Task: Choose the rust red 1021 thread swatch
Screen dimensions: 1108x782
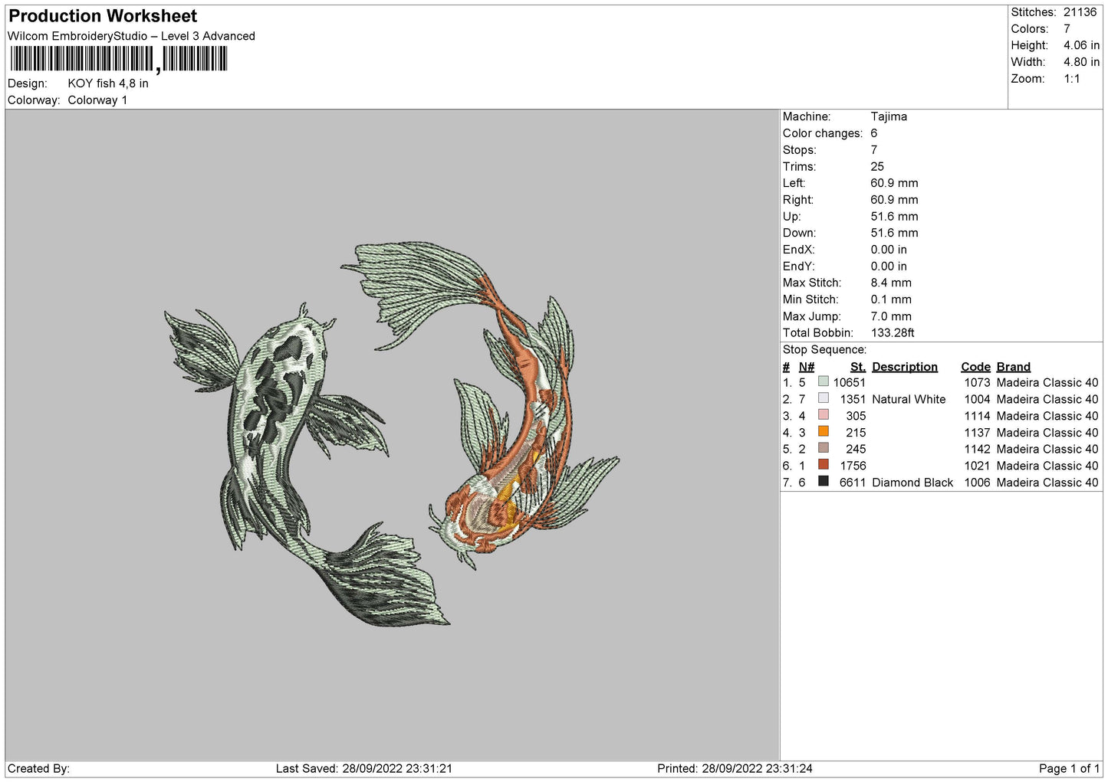Action: click(x=823, y=465)
